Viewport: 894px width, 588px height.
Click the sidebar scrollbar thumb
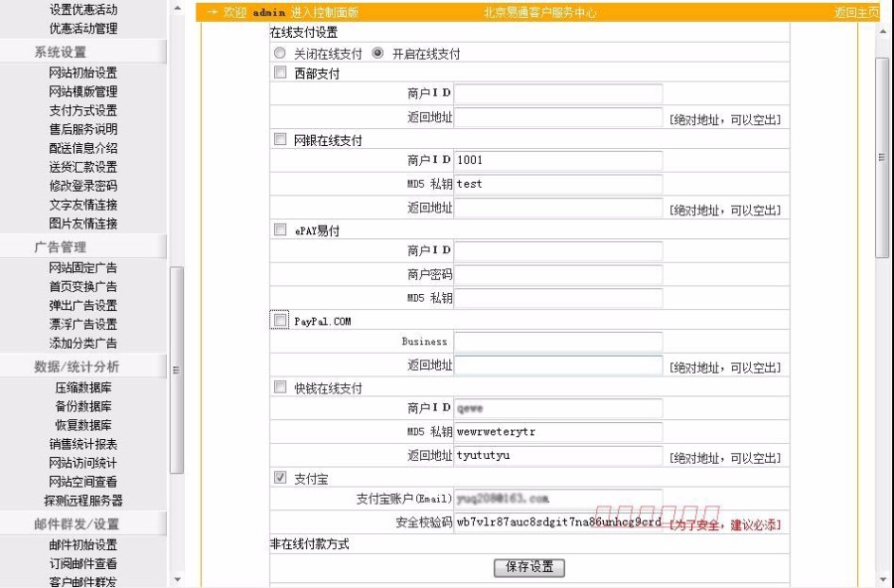click(x=178, y=369)
